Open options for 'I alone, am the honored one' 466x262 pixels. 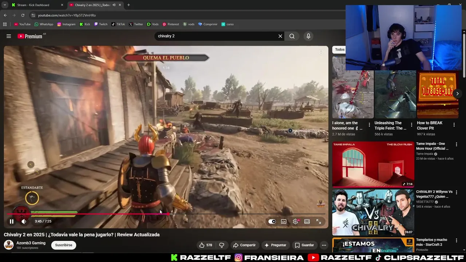(x=369, y=125)
